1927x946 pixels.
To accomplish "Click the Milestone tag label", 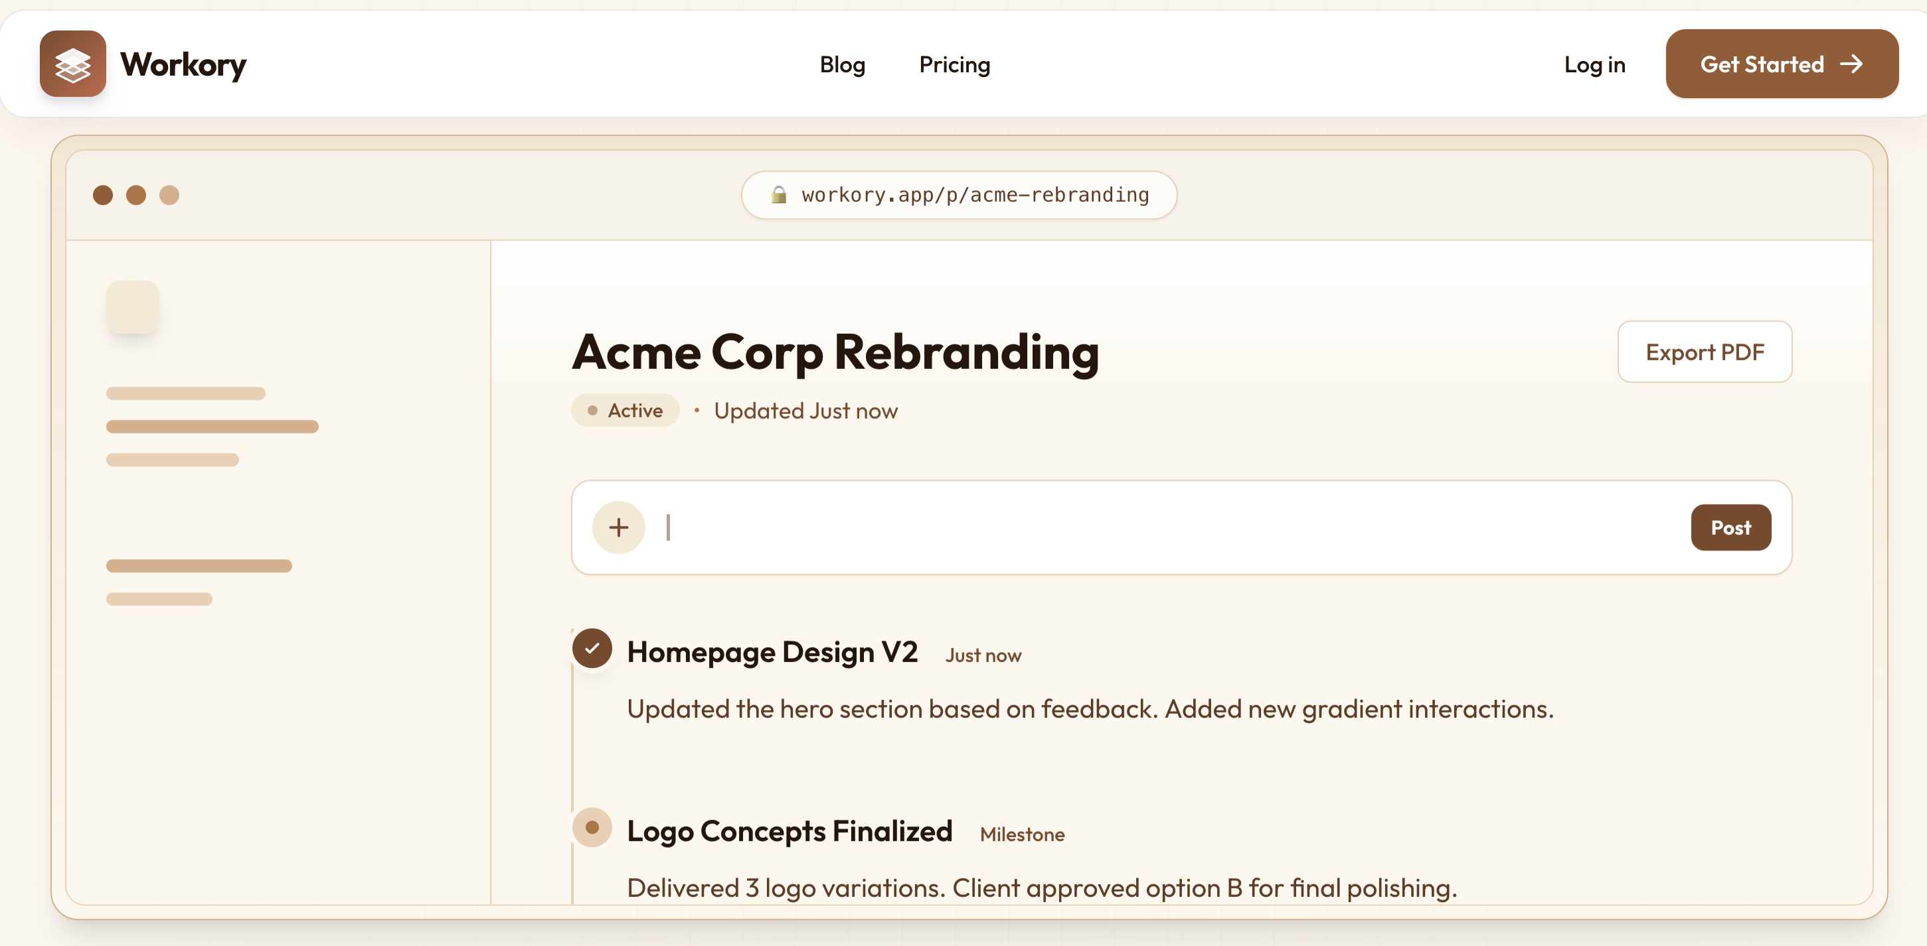I will point(1022,834).
